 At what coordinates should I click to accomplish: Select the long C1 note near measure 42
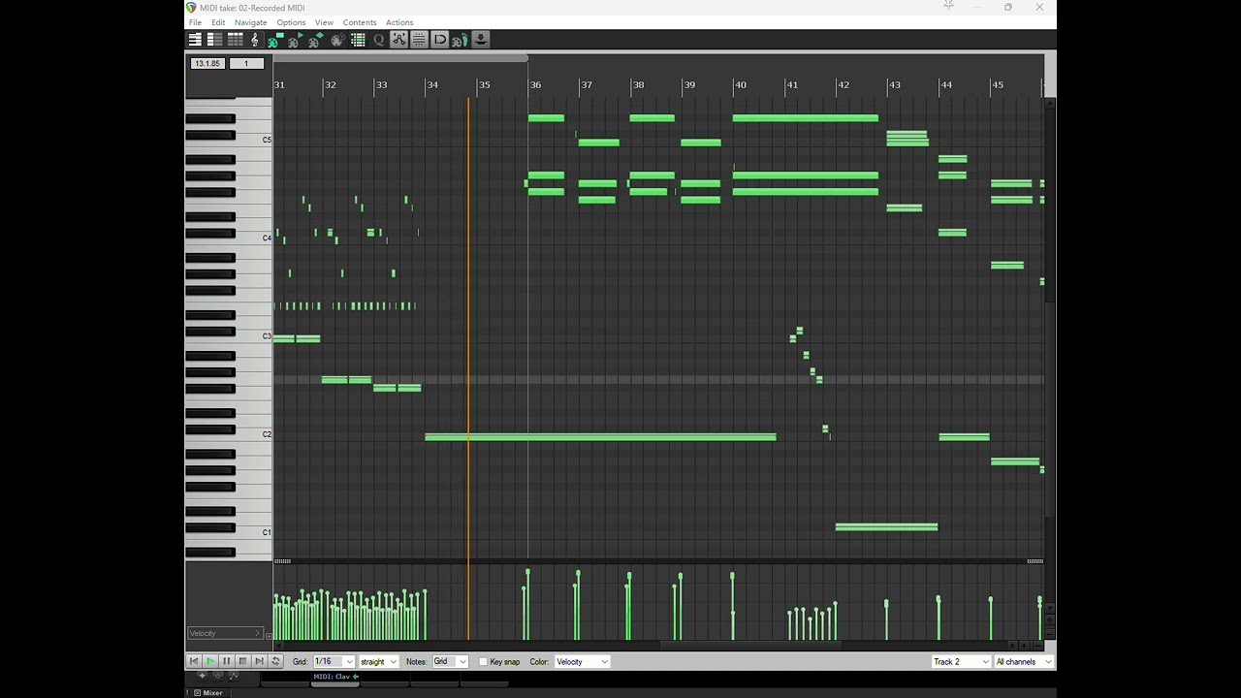click(886, 527)
